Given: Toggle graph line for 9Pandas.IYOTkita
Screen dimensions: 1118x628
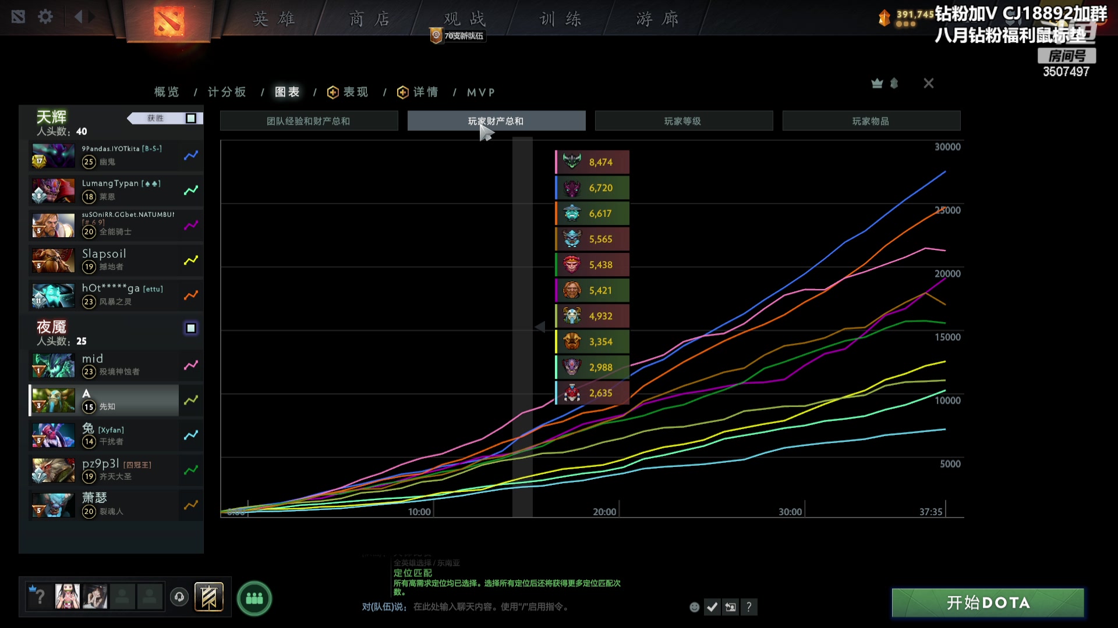Looking at the screenshot, I should (191, 155).
